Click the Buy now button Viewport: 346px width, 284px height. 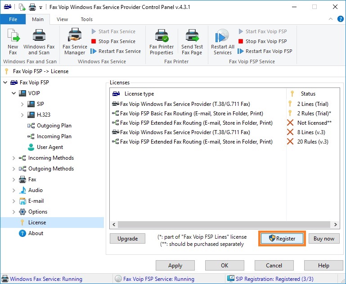point(324,239)
